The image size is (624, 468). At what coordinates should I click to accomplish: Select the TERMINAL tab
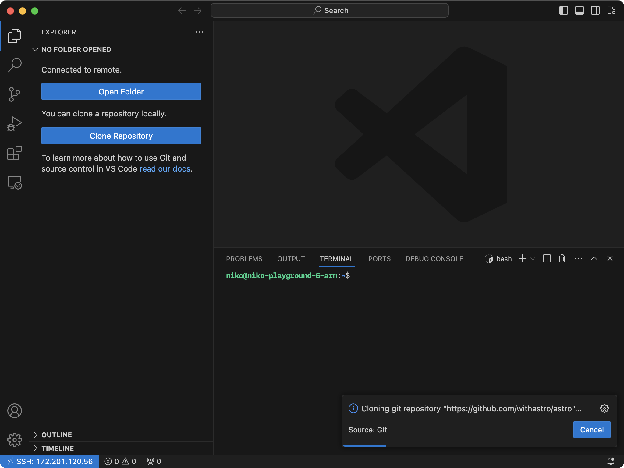(337, 259)
